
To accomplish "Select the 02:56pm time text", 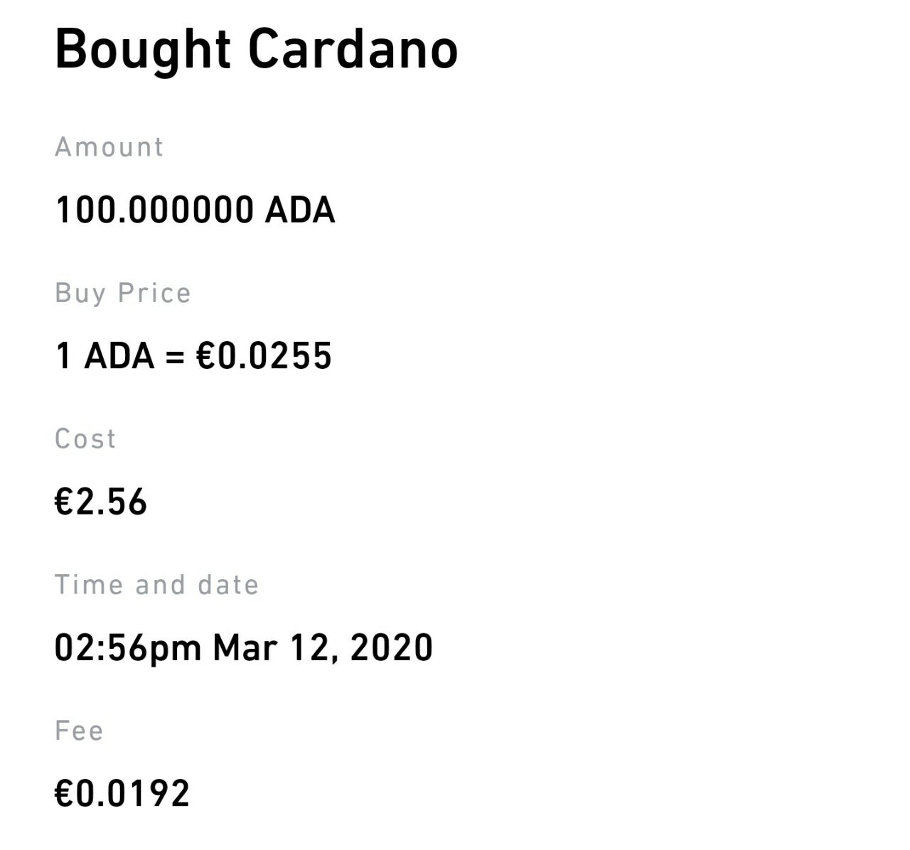I will 128,648.
